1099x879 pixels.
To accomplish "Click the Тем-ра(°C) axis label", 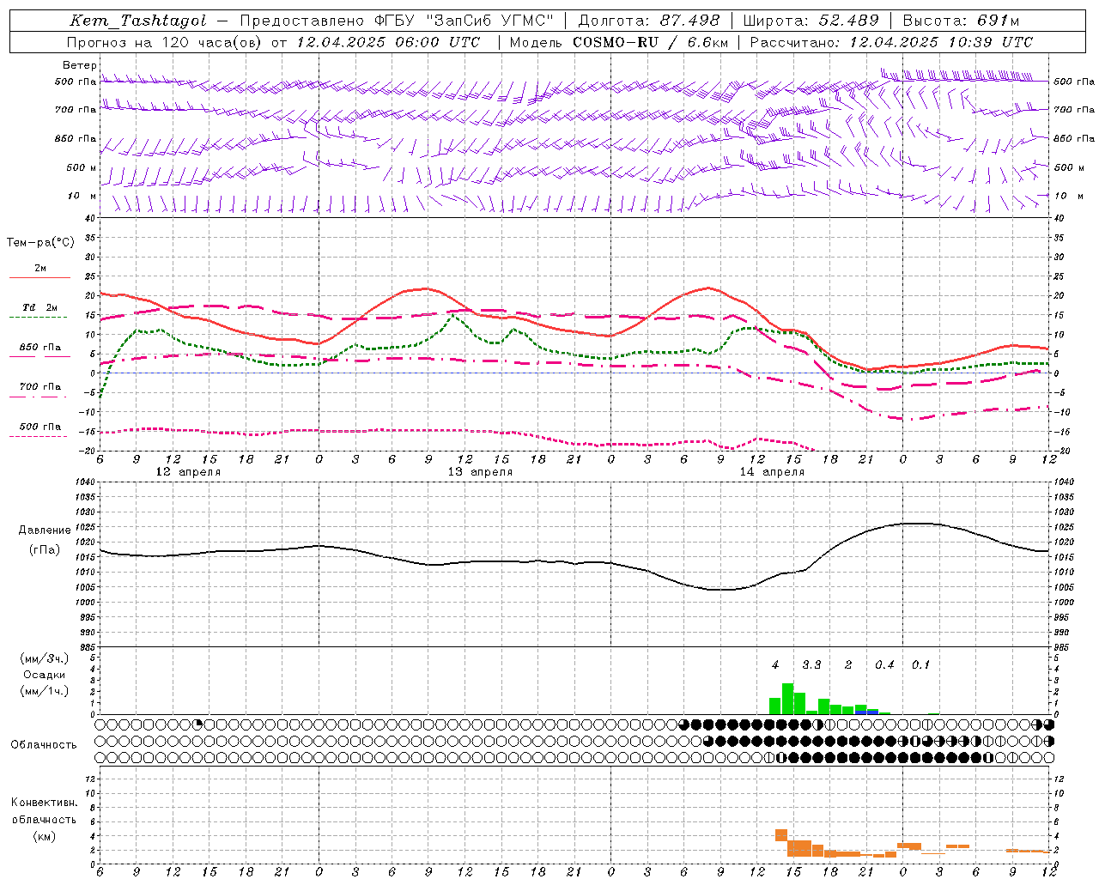I will [x=40, y=243].
